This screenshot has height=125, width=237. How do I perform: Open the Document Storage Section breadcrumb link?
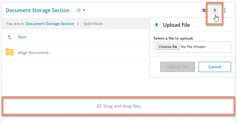coord(50,24)
